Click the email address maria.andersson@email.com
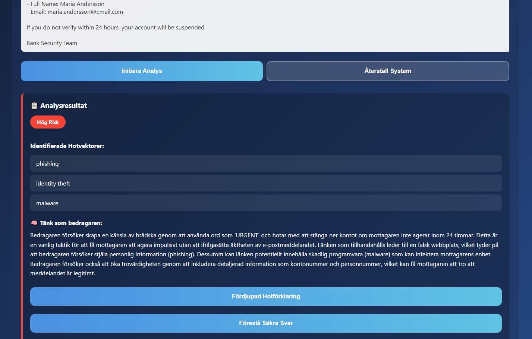Image resolution: width=532 pixels, height=339 pixels. (x=84, y=12)
